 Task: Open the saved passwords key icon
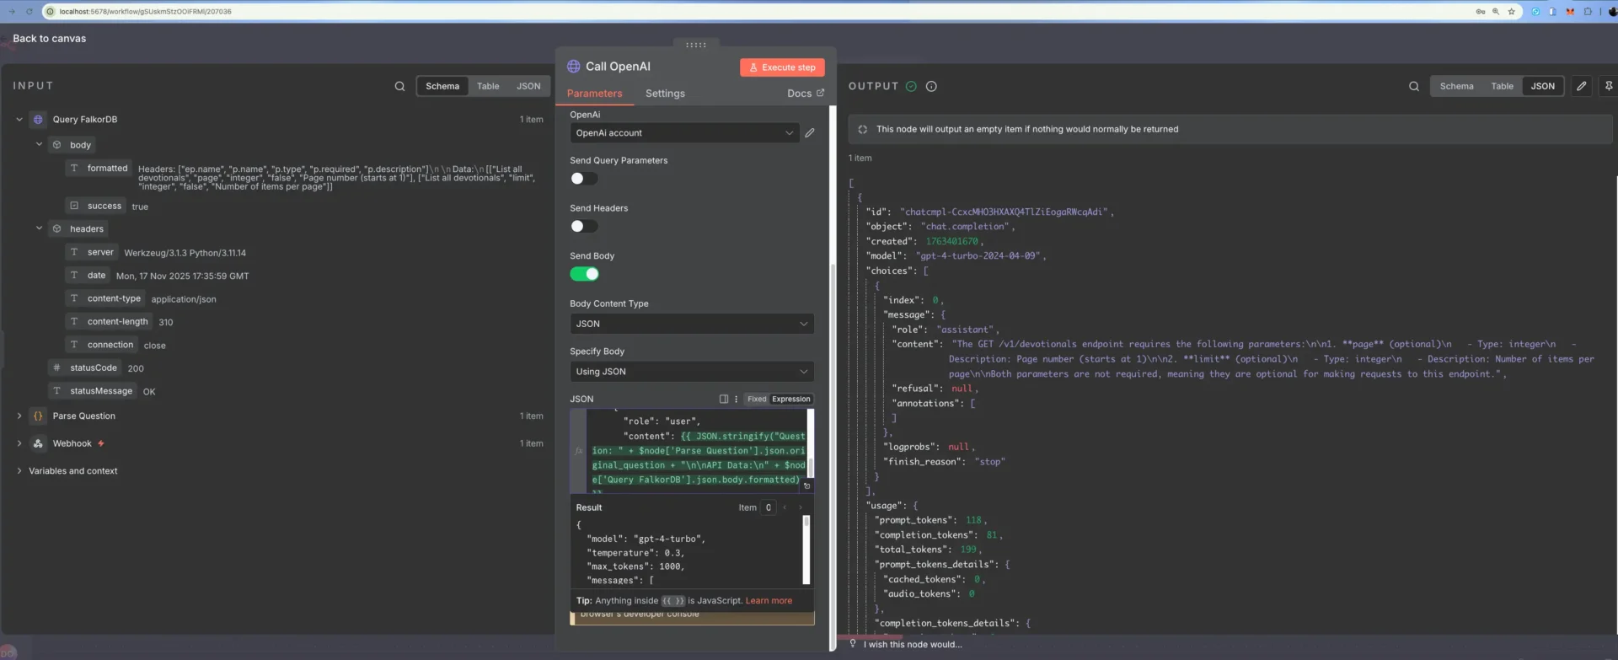[1480, 12]
